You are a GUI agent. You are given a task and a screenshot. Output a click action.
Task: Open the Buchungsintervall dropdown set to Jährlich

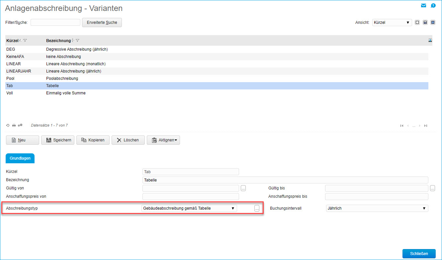coord(377,208)
